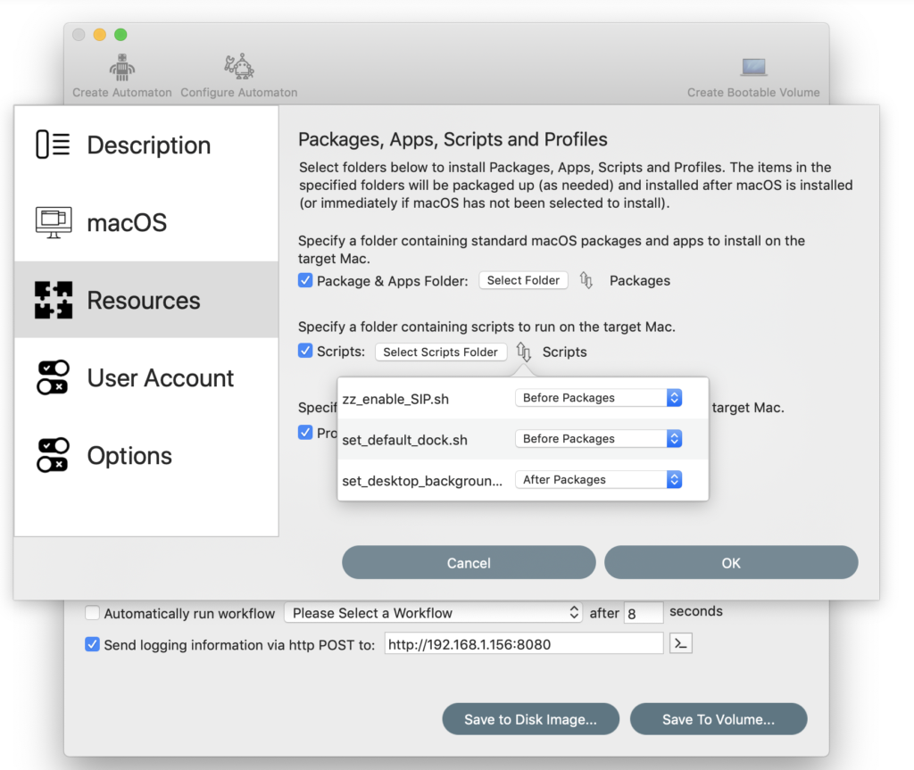This screenshot has height=770, width=914.
Task: Click the User Account switches icon
Action: click(53, 377)
